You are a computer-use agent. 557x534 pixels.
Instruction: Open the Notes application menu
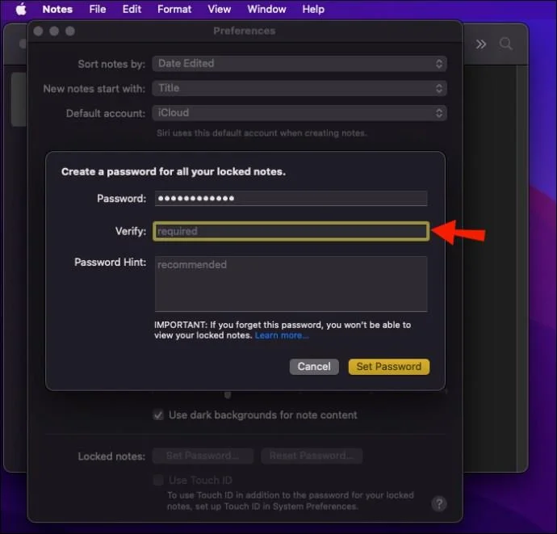pyautogui.click(x=57, y=9)
